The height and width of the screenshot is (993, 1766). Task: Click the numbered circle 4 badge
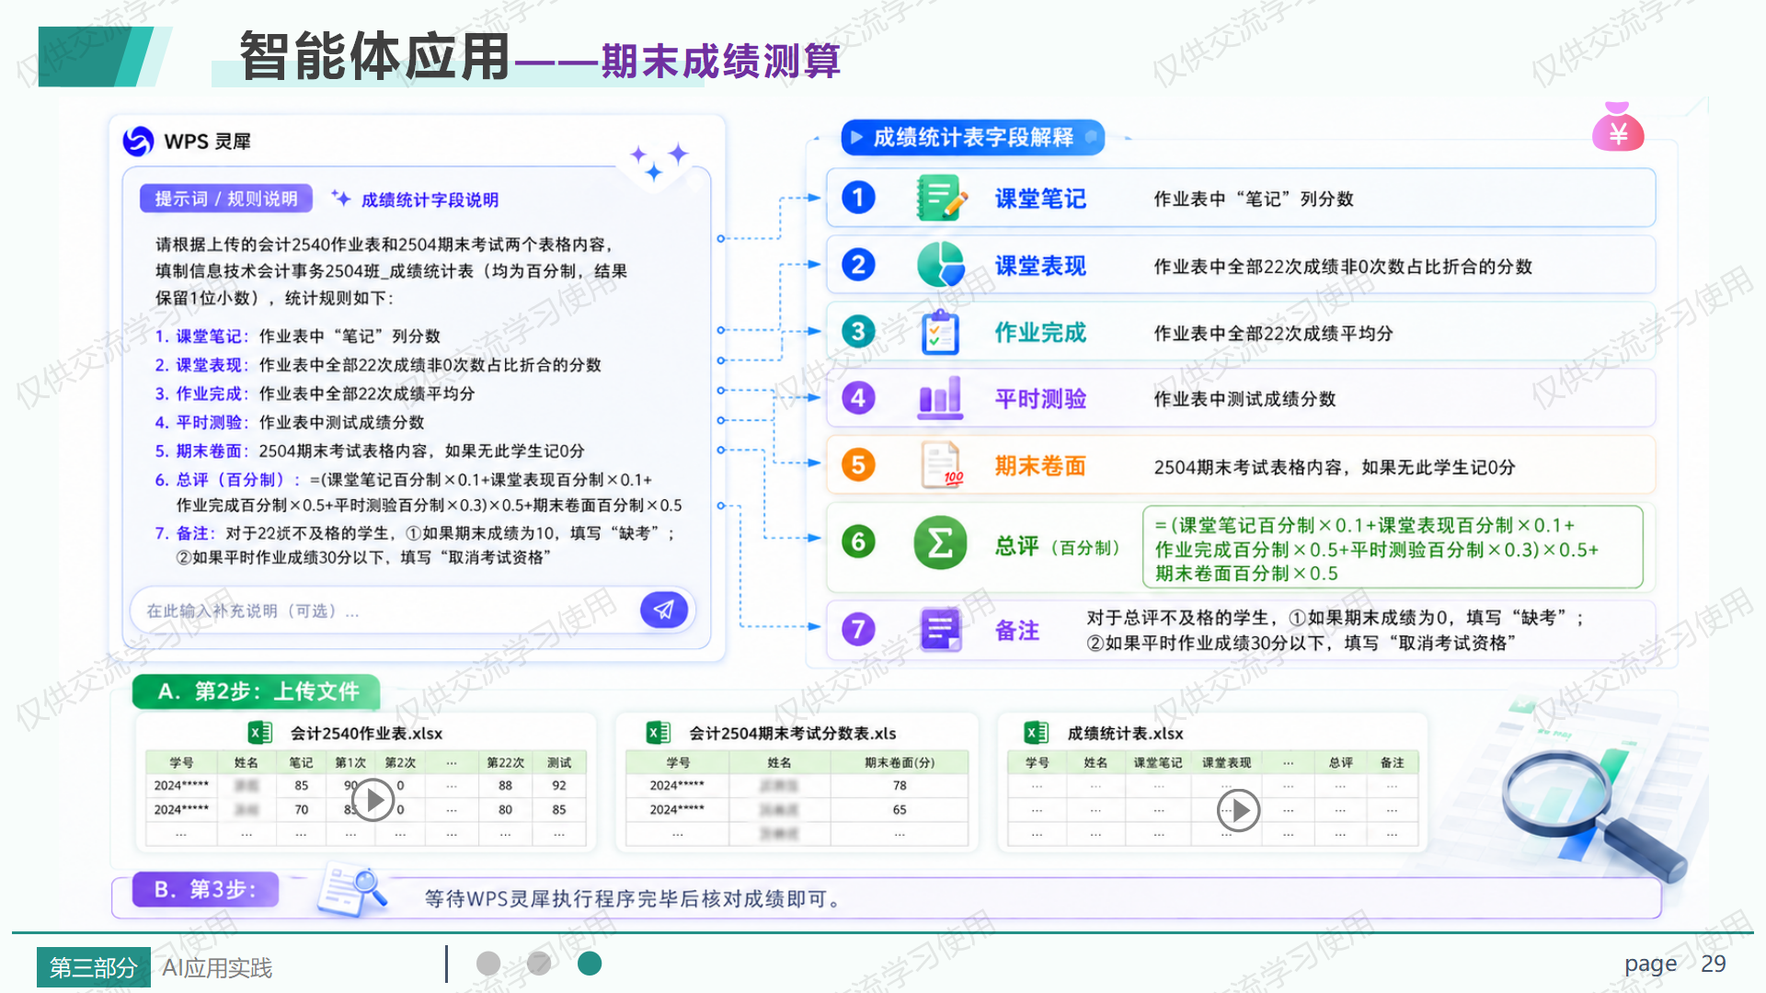858,398
